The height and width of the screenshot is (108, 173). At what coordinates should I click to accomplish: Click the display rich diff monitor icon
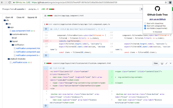point(162,63)
